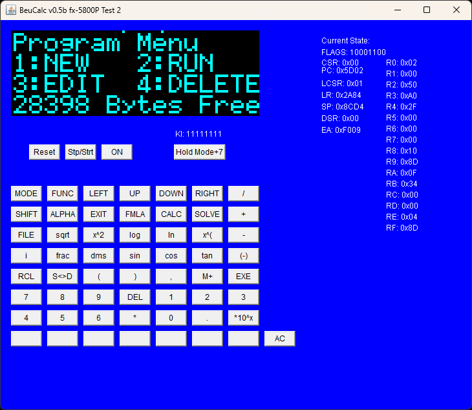Click the x^2 key
The width and height of the screenshot is (472, 410).
(x=98, y=235)
